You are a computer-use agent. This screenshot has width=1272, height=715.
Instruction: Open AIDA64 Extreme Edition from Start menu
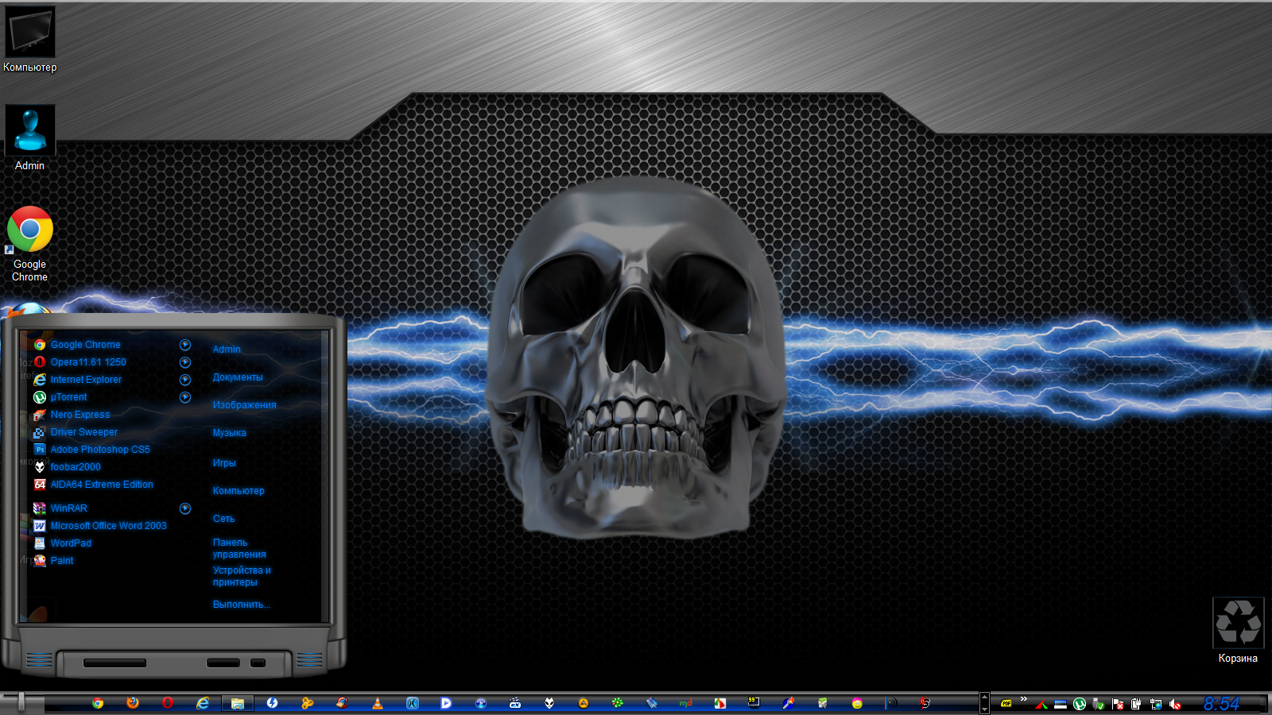click(x=102, y=485)
